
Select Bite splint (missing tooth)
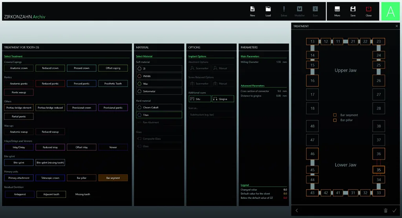click(50, 163)
